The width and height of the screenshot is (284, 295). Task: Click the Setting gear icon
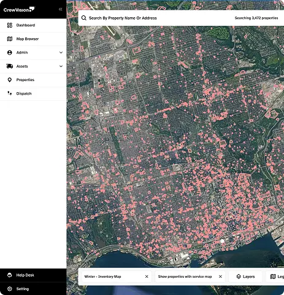pos(10,289)
